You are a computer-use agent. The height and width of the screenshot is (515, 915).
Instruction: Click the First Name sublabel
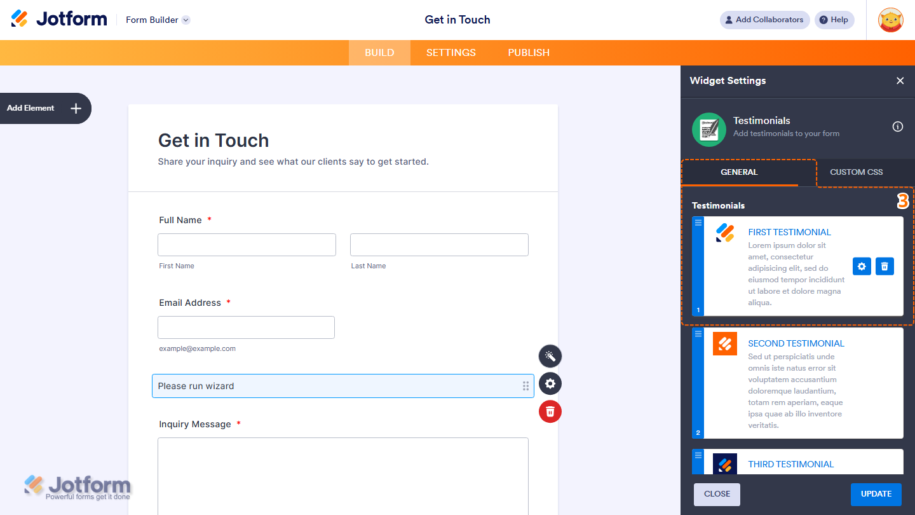point(177,266)
